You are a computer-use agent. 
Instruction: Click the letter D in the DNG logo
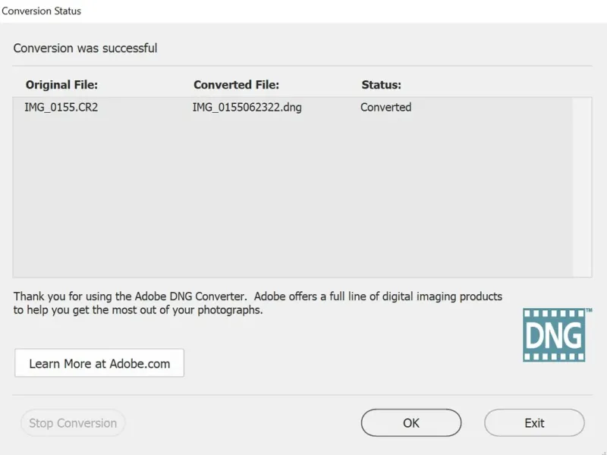click(x=535, y=335)
